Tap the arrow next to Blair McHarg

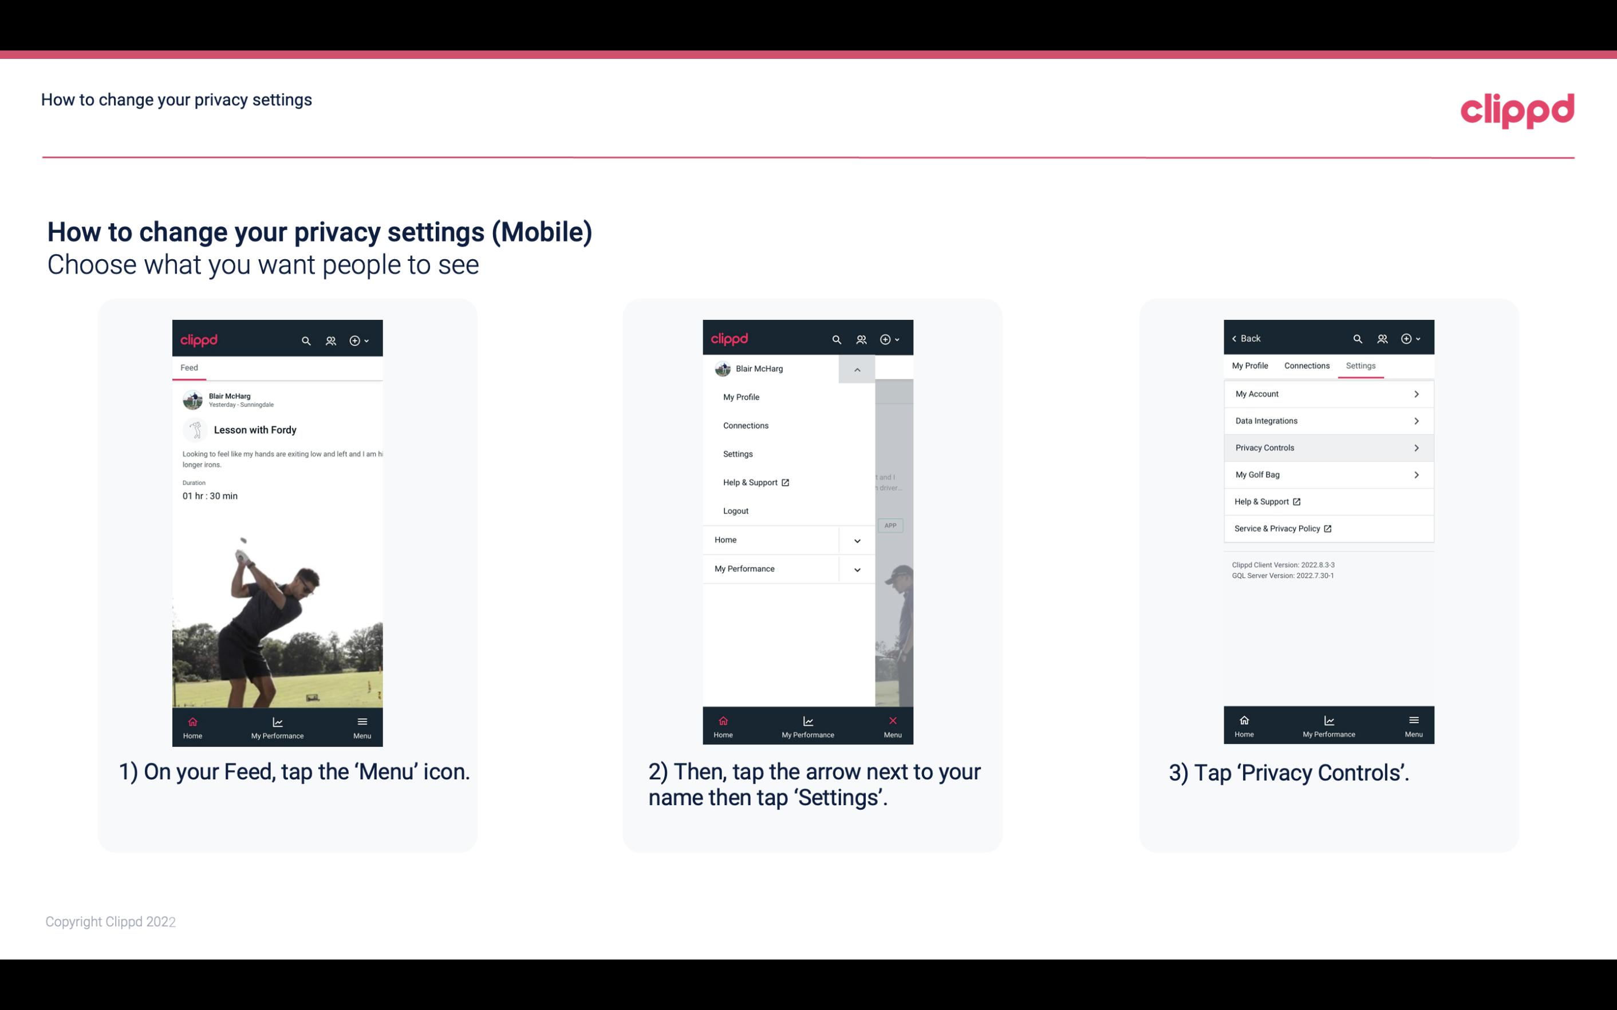point(857,369)
